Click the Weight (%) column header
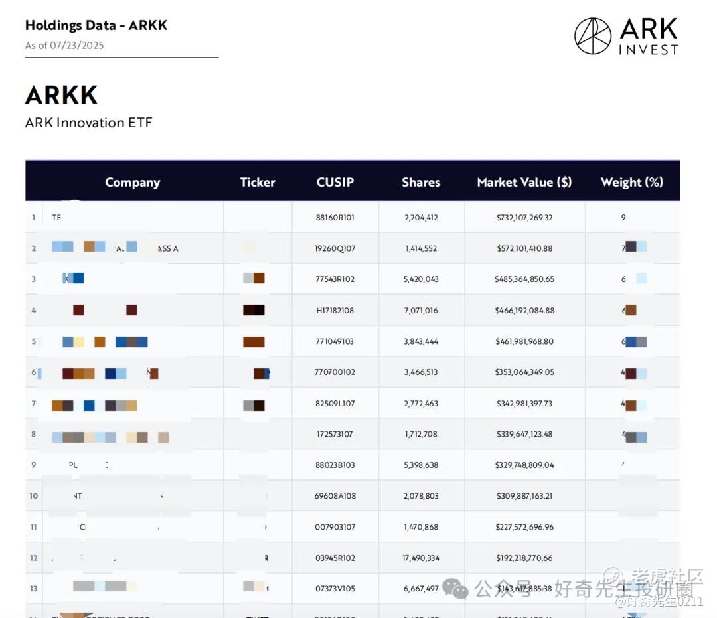 click(631, 182)
